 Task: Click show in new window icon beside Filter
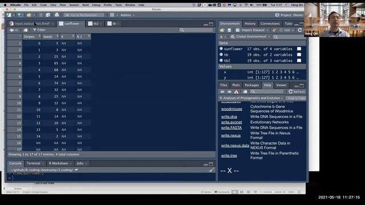point(25,30)
